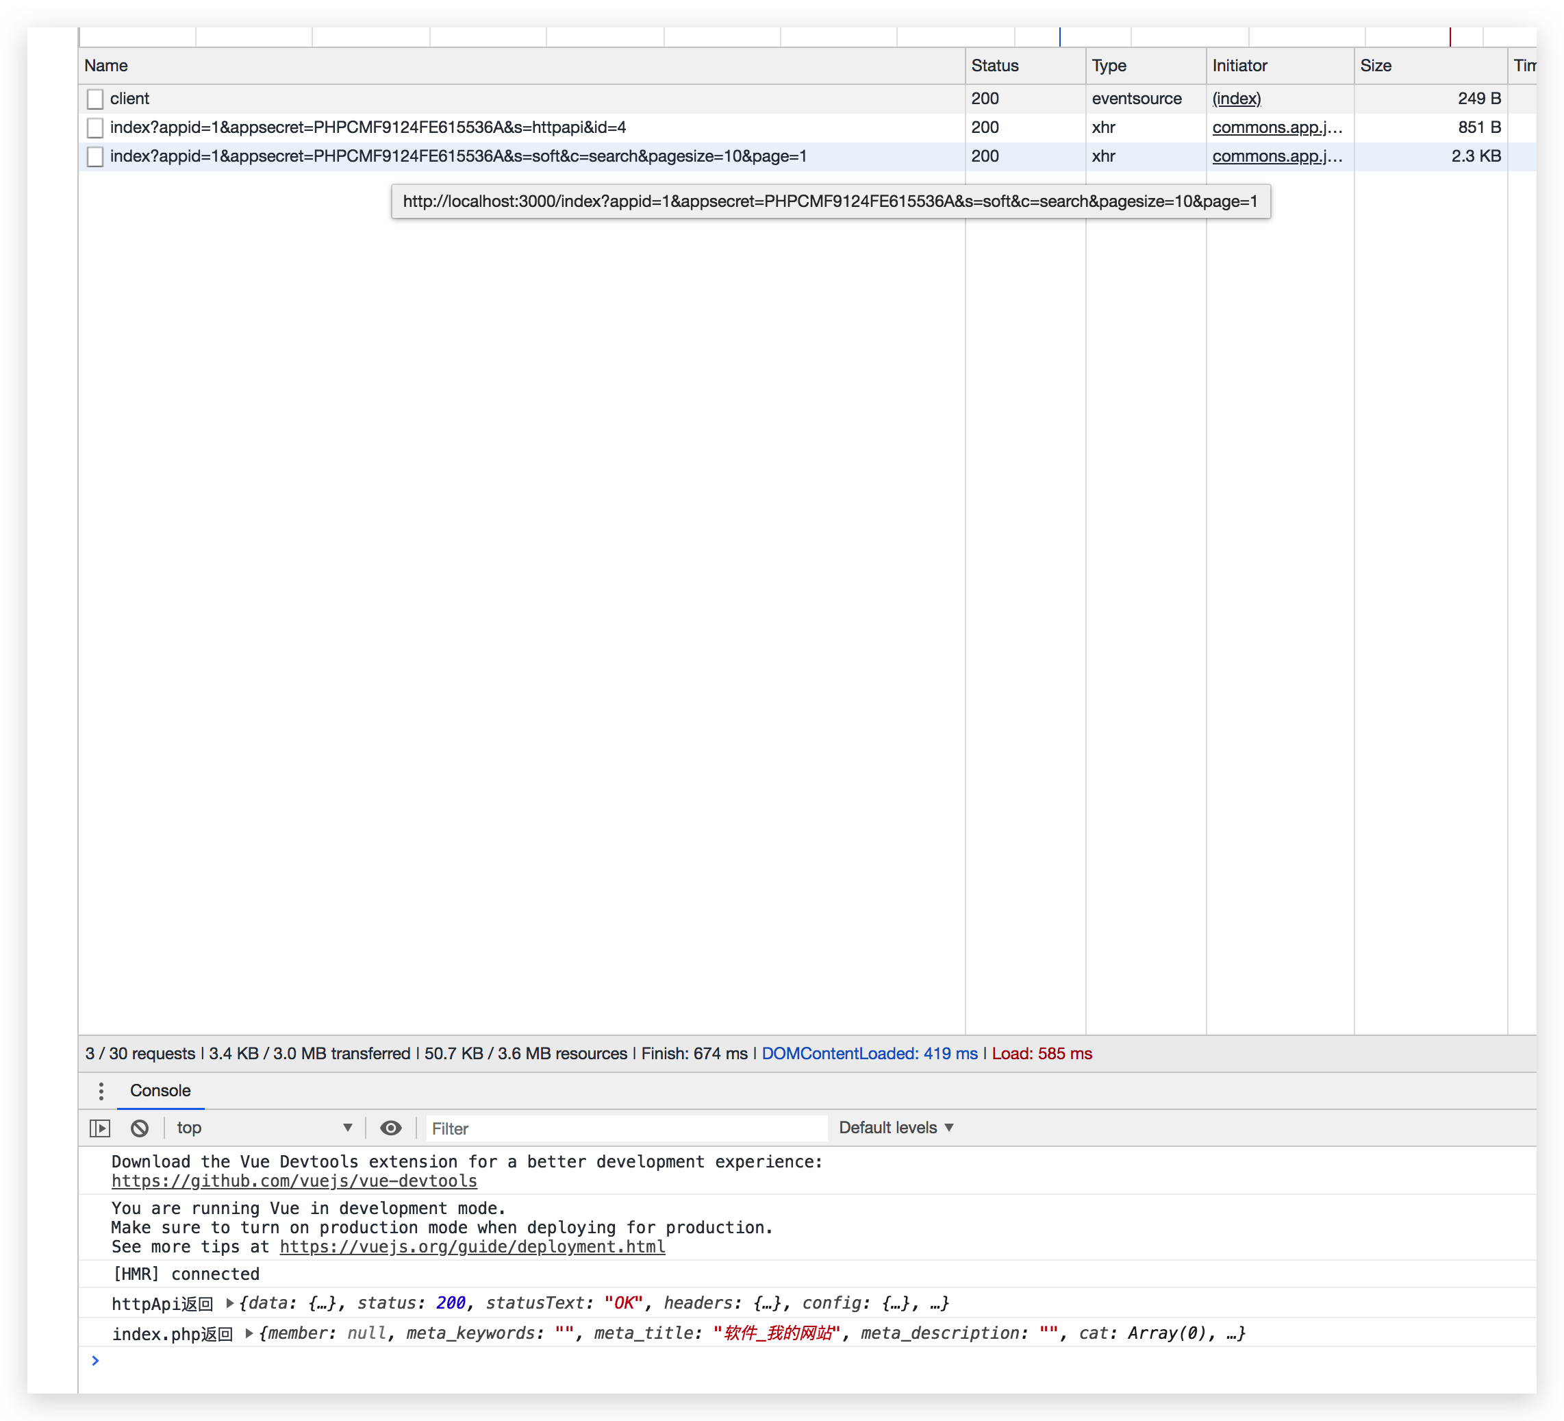Click the blue DOMContentLoaded marker in timeline

click(x=1059, y=36)
